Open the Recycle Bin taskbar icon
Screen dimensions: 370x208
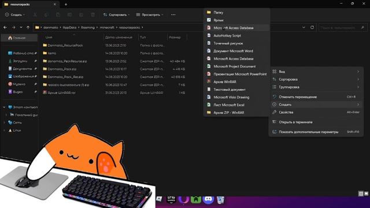[x=220, y=199]
